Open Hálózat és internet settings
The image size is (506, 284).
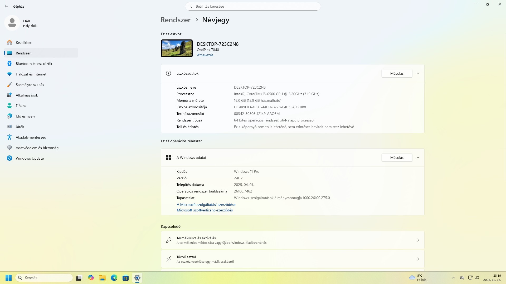[31, 74]
